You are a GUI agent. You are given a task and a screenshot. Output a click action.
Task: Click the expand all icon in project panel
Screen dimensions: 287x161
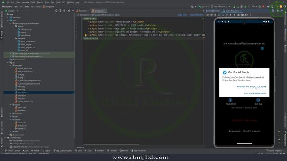pyautogui.click(x=60, y=11)
